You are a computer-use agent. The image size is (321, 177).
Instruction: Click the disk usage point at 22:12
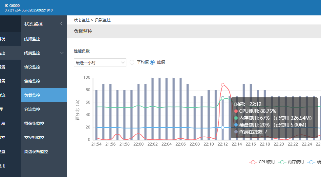point(223,128)
